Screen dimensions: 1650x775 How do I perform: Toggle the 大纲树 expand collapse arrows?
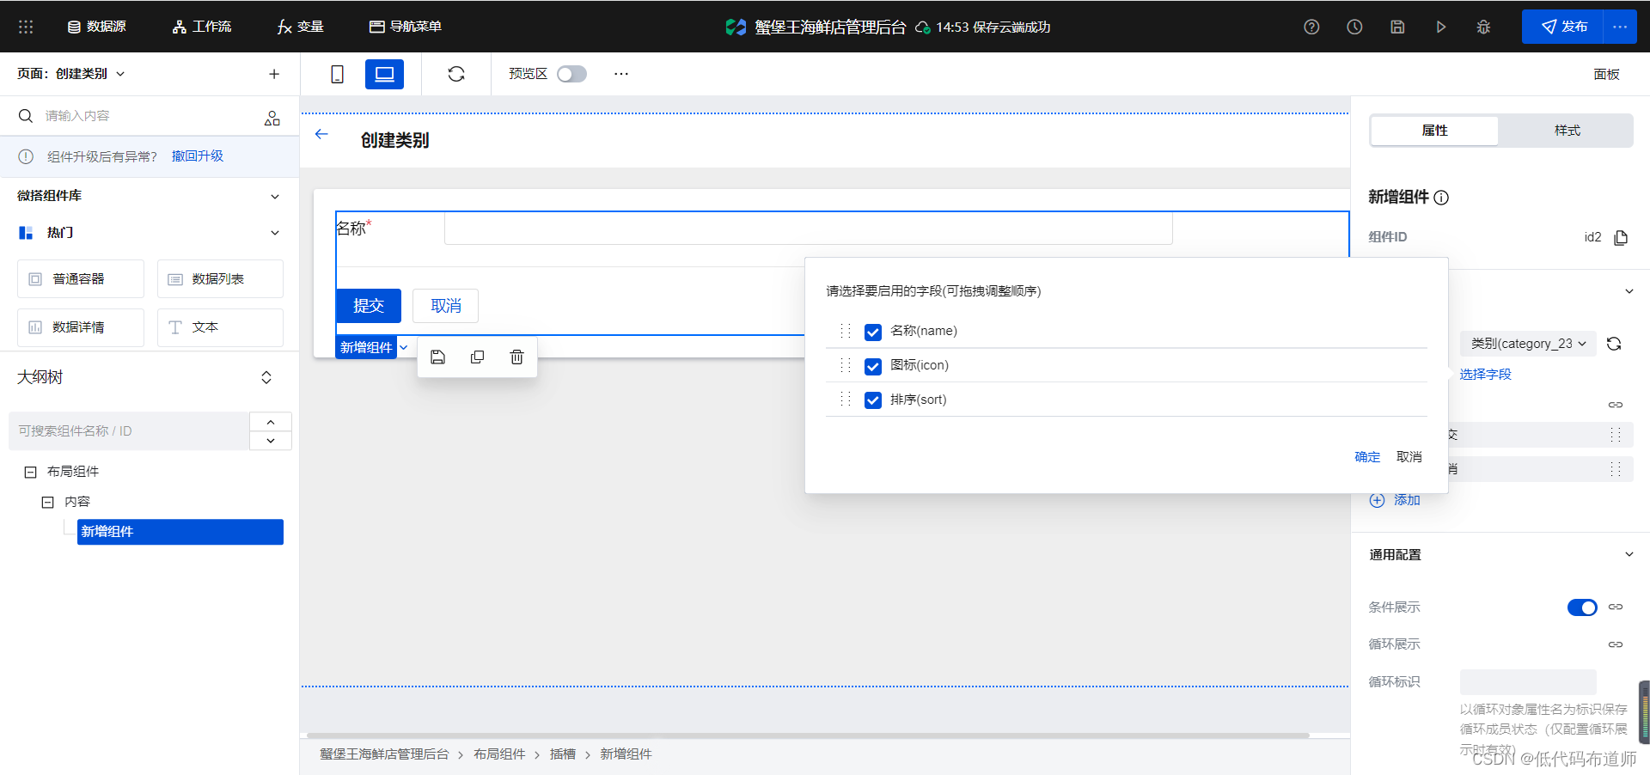coord(266,377)
